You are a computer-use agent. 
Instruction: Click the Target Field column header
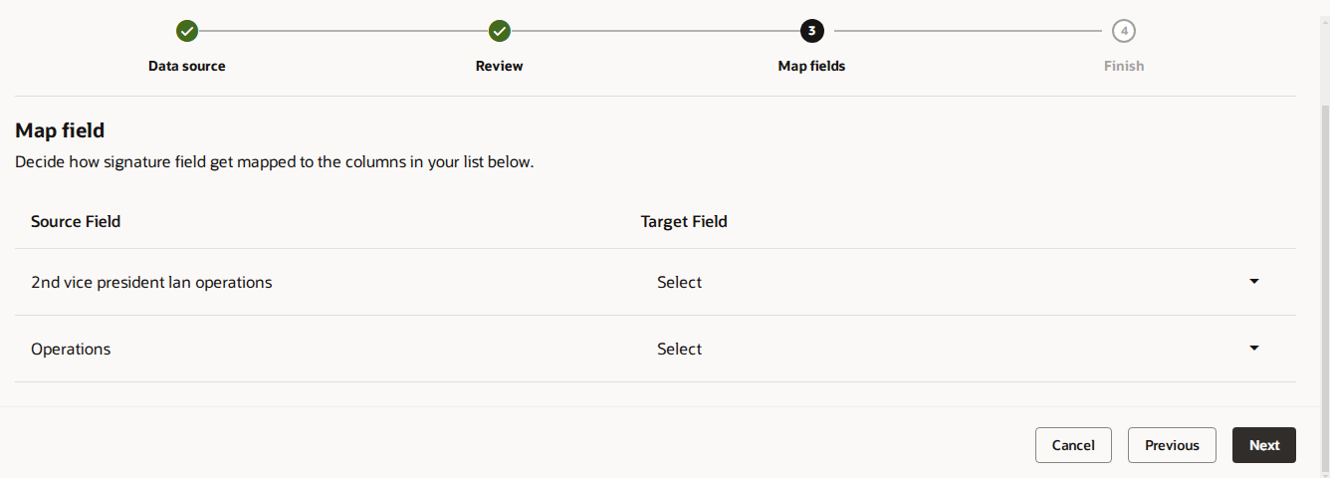pos(684,221)
